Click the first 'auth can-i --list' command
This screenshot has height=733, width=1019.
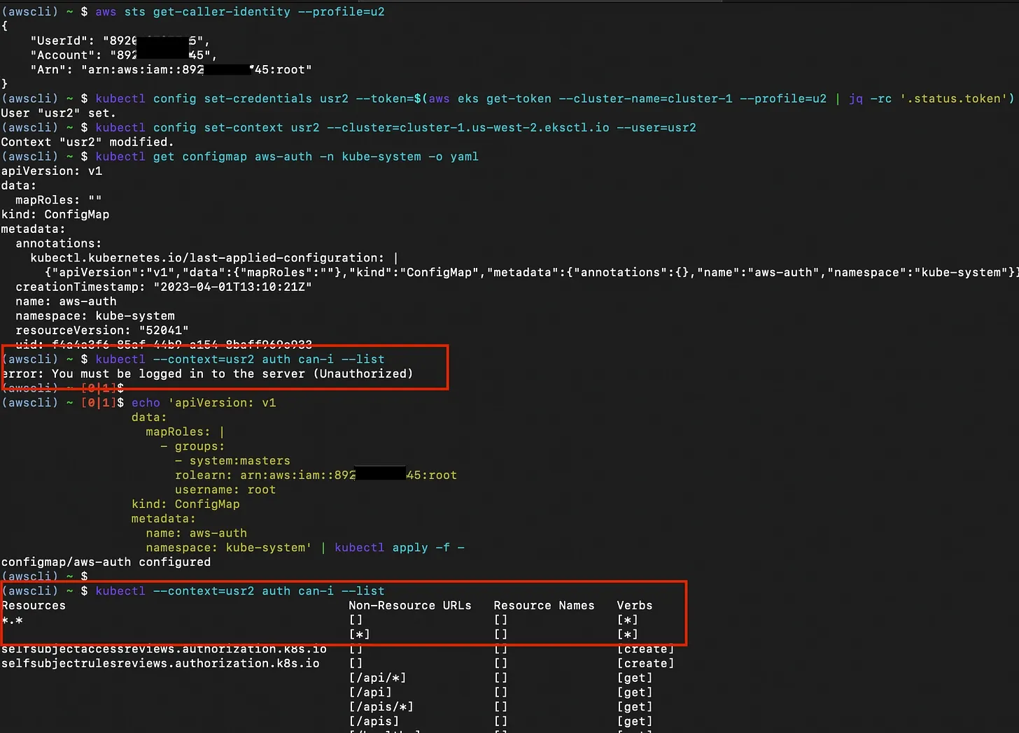click(x=240, y=360)
